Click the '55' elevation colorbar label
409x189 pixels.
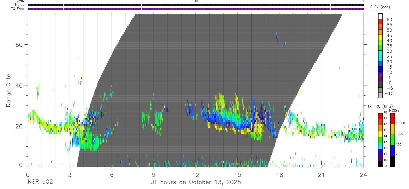(389, 25)
